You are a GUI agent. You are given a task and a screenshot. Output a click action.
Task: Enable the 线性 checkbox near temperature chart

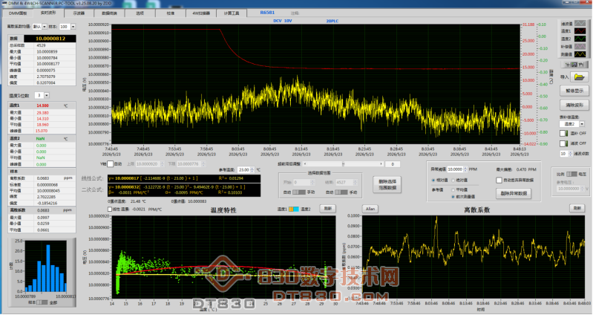click(x=110, y=209)
